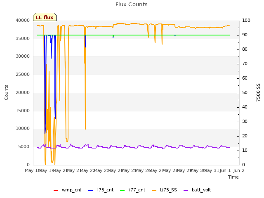Toggle the wmp_cnt legend entry

pos(67,190)
